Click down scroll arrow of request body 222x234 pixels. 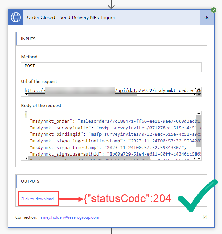click(199, 159)
